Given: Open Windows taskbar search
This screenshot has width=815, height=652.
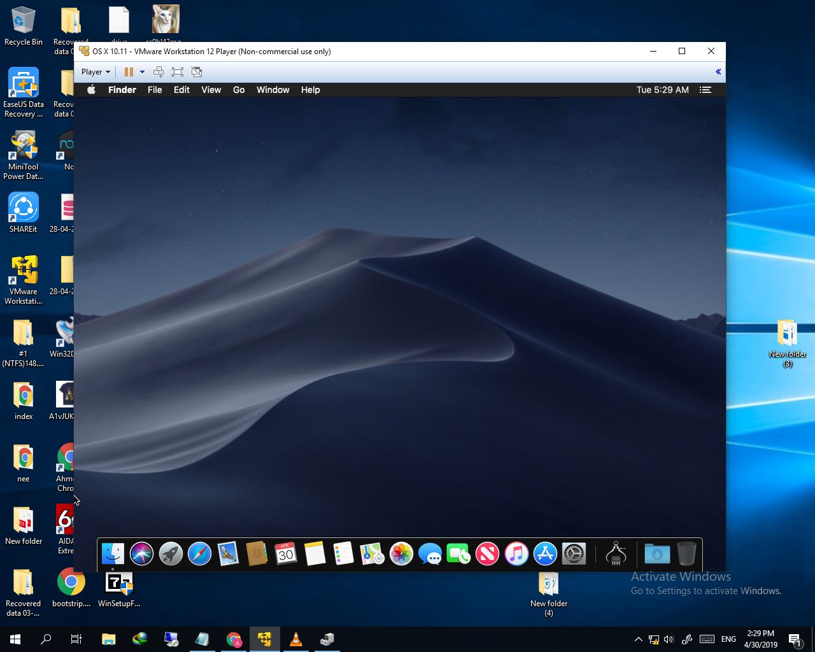Looking at the screenshot, I should tap(46, 639).
